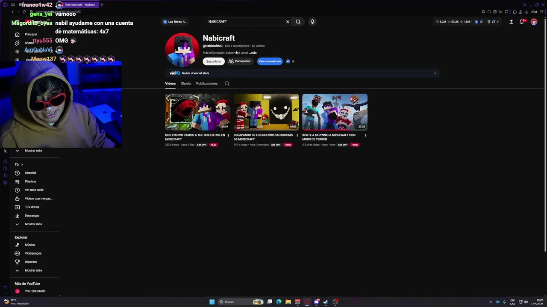
Task: Open Playlists in the sidebar
Action: pyautogui.click(x=31, y=181)
